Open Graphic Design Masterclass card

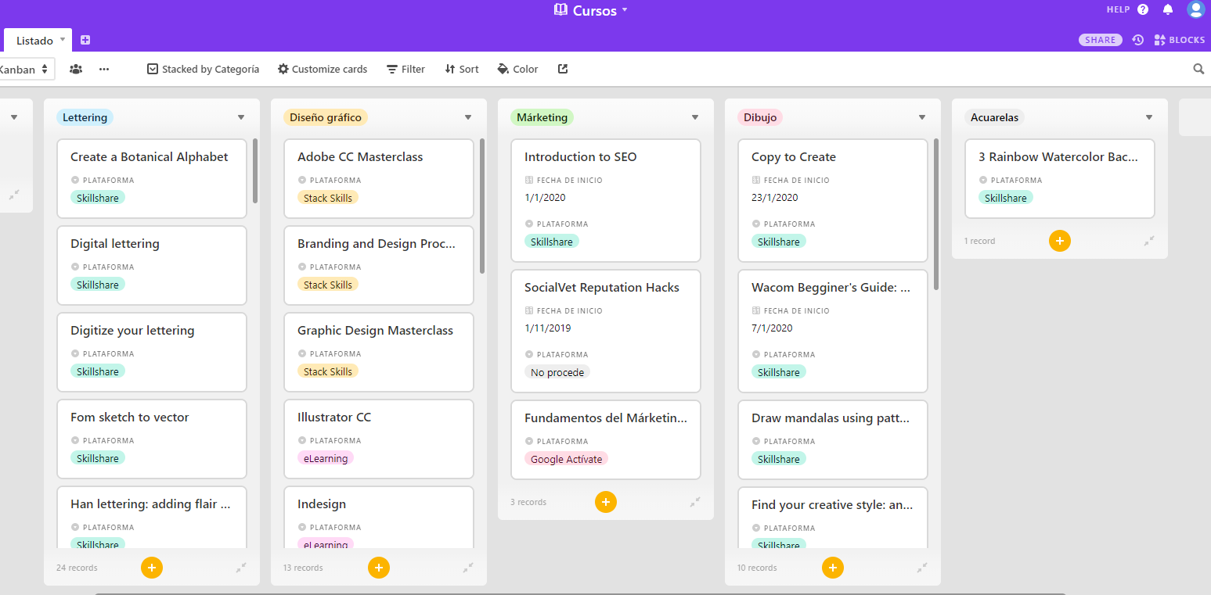379,352
